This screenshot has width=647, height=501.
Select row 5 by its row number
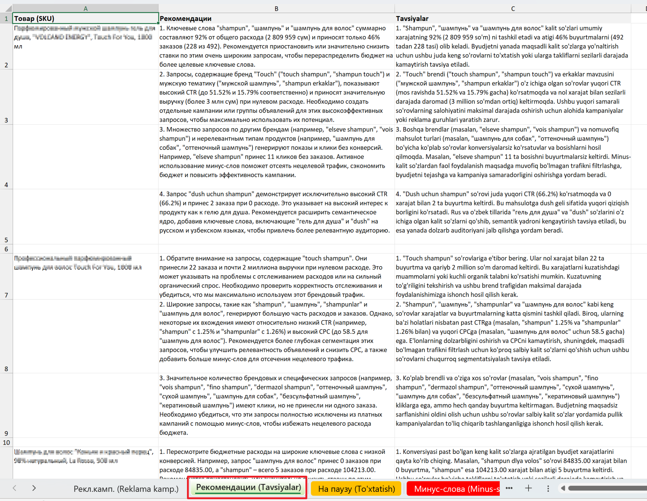click(6, 217)
